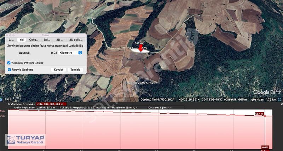This screenshot has width=283, height=151.
Task: Click the 0.0% slope label at profile bottom
Action: [265, 147]
